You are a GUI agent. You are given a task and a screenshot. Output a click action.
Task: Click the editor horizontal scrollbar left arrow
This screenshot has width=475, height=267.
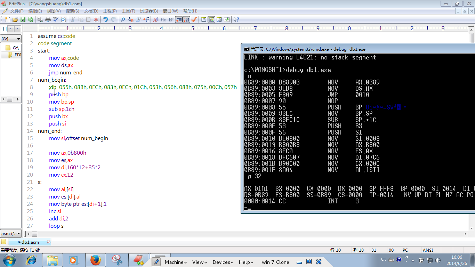click(29, 234)
